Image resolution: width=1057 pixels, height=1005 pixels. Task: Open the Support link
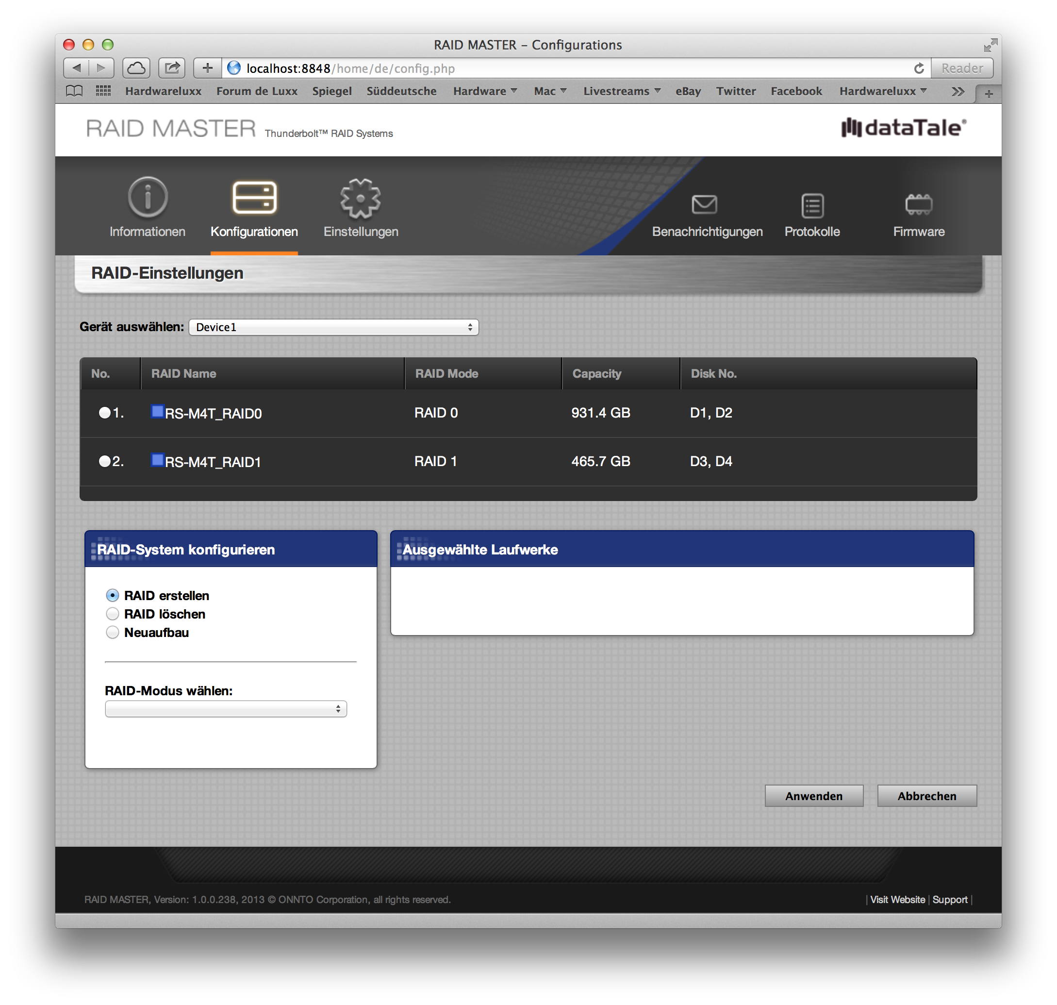coord(950,900)
